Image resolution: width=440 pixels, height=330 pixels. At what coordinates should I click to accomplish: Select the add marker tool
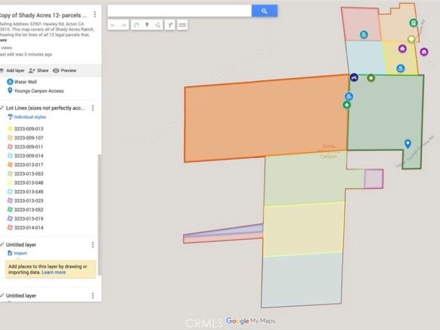click(147, 25)
